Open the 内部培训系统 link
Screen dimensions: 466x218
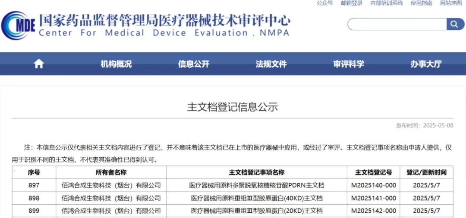pos(387,3)
